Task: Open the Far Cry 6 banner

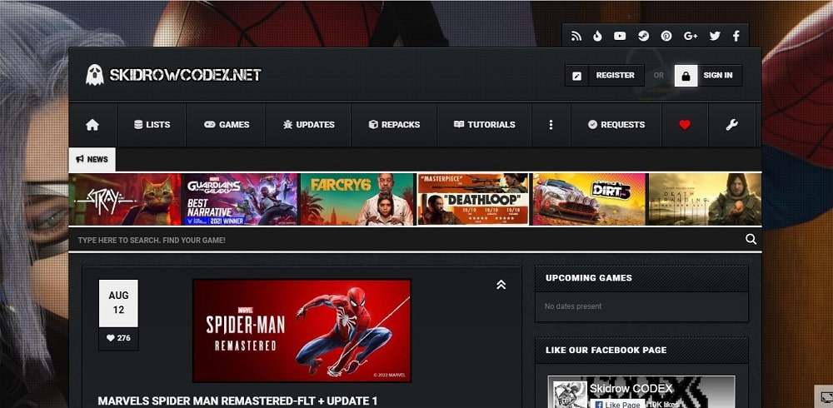Action: point(357,199)
